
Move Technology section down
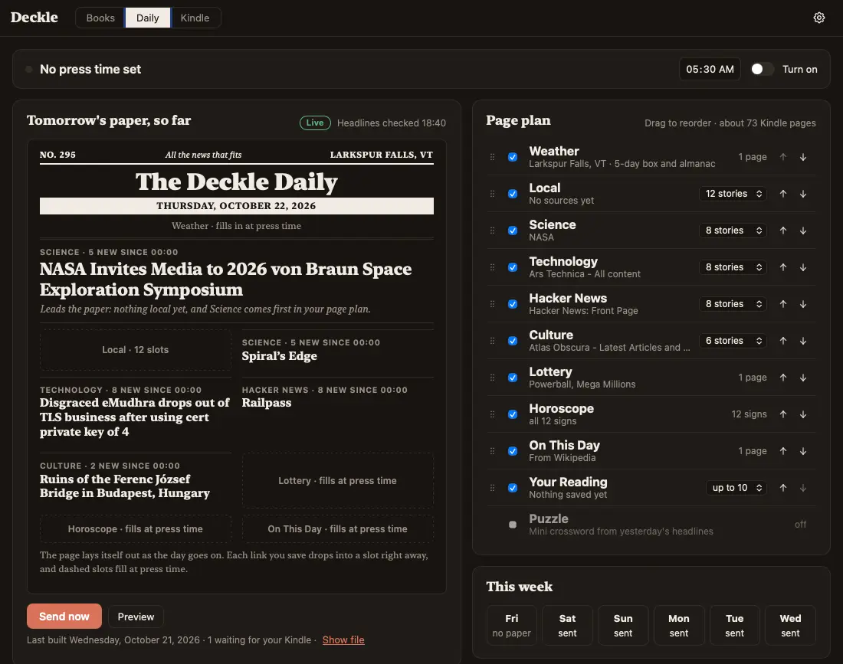802,267
